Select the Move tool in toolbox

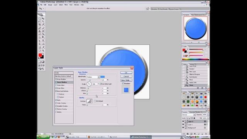coord(43,19)
